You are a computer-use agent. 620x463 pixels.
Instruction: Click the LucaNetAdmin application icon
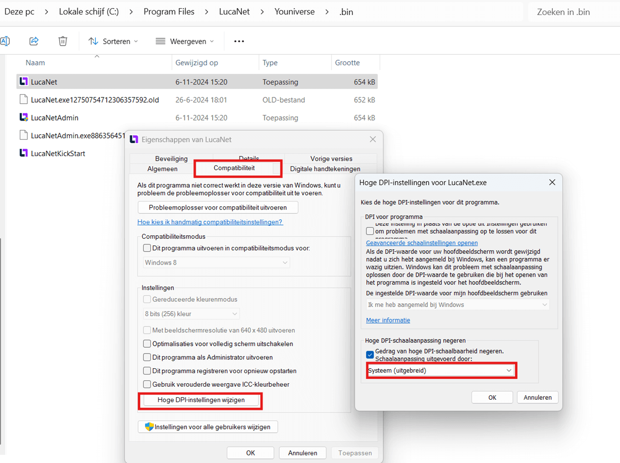pos(24,117)
